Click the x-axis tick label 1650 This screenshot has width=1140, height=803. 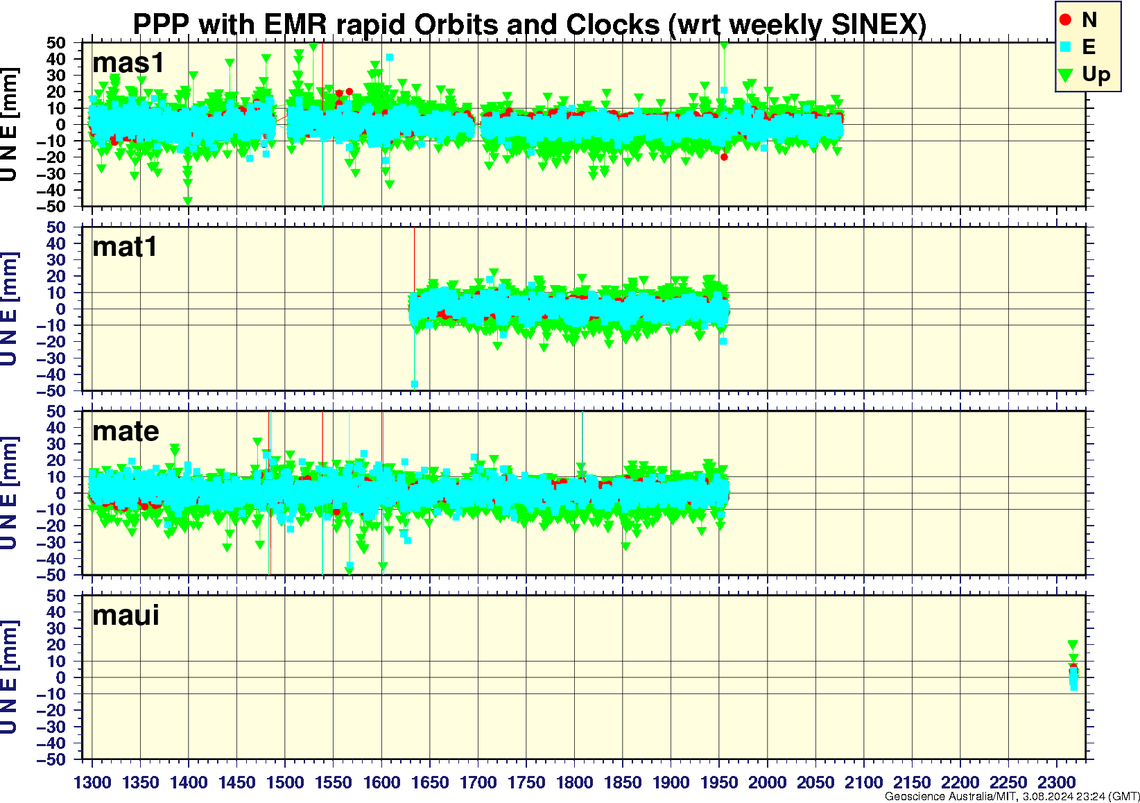click(x=430, y=782)
